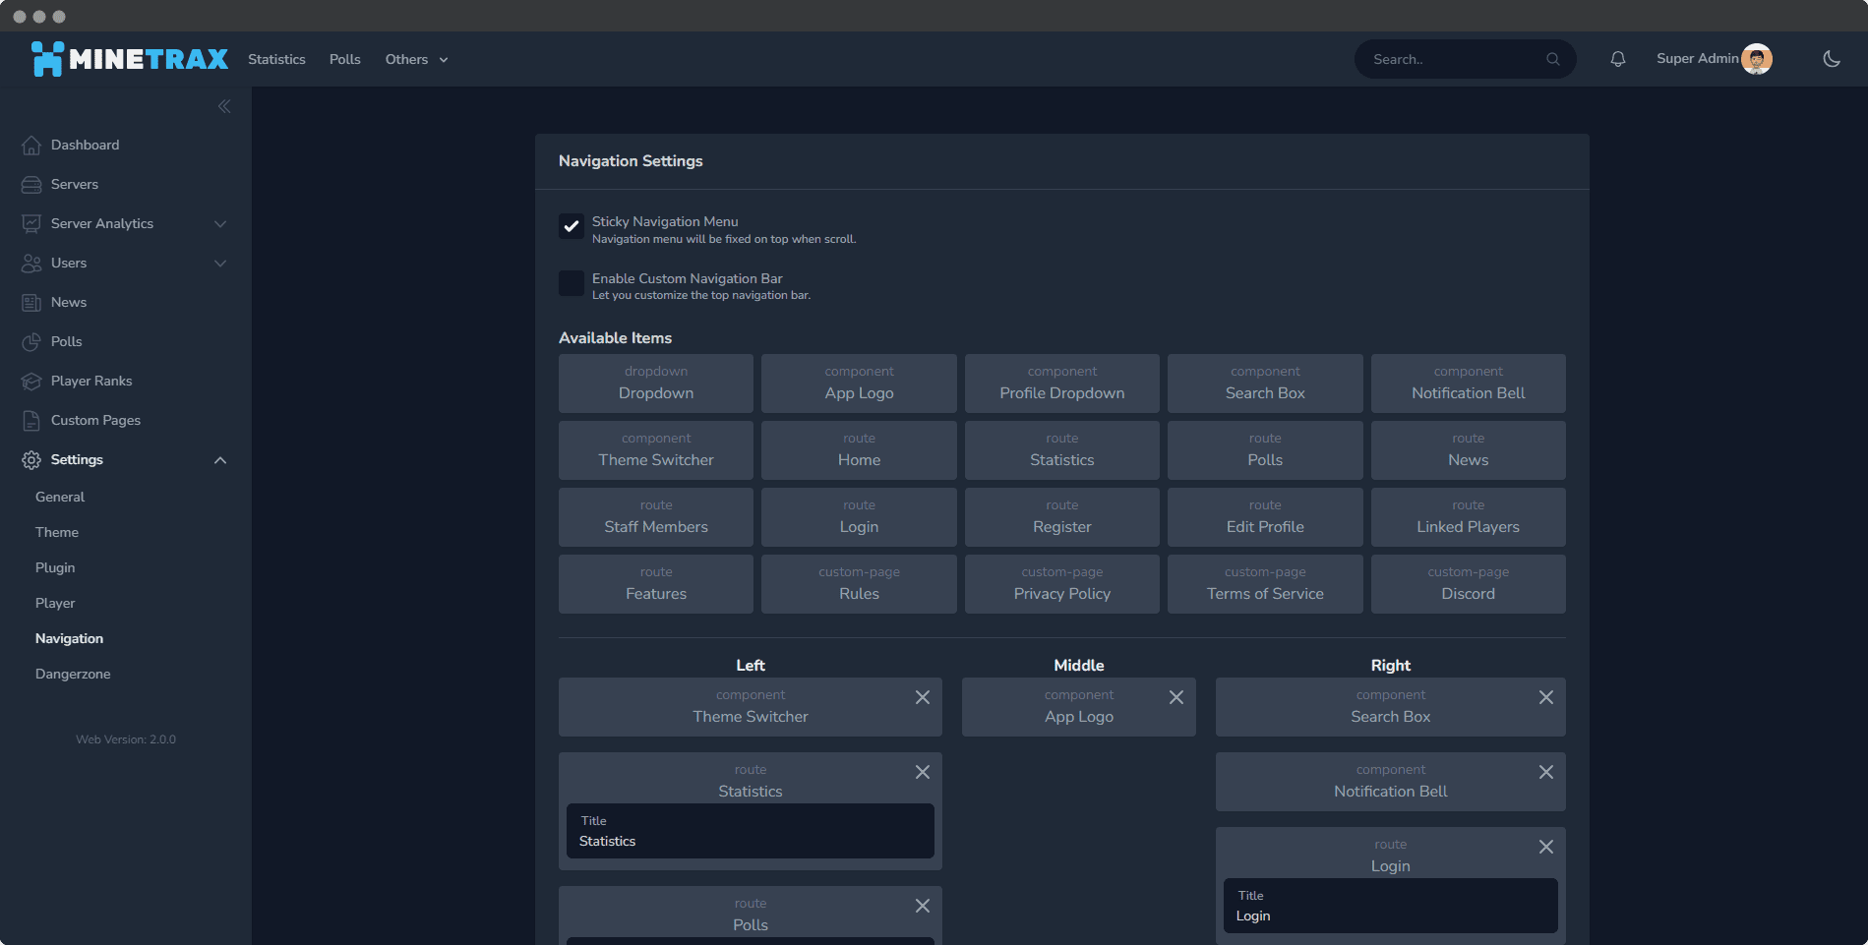Select Theme Switcher available item
This screenshot has height=945, width=1868.
pyautogui.click(x=656, y=450)
